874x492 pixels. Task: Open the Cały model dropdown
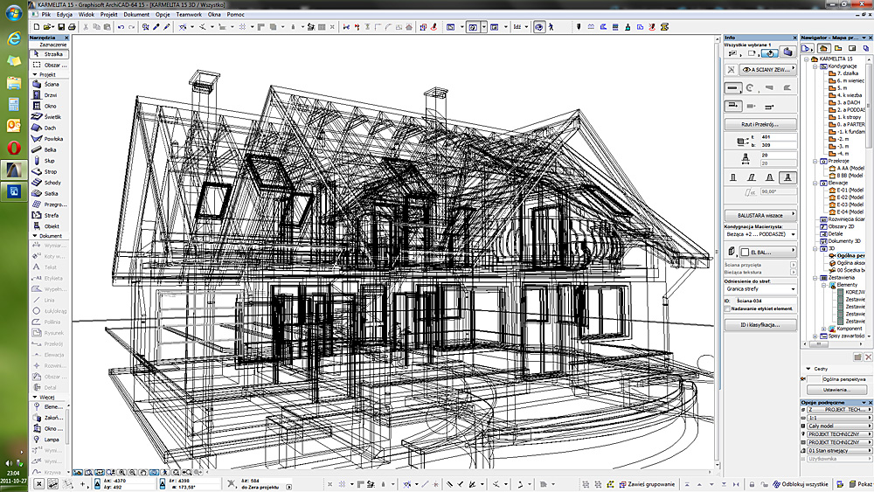coord(839,426)
